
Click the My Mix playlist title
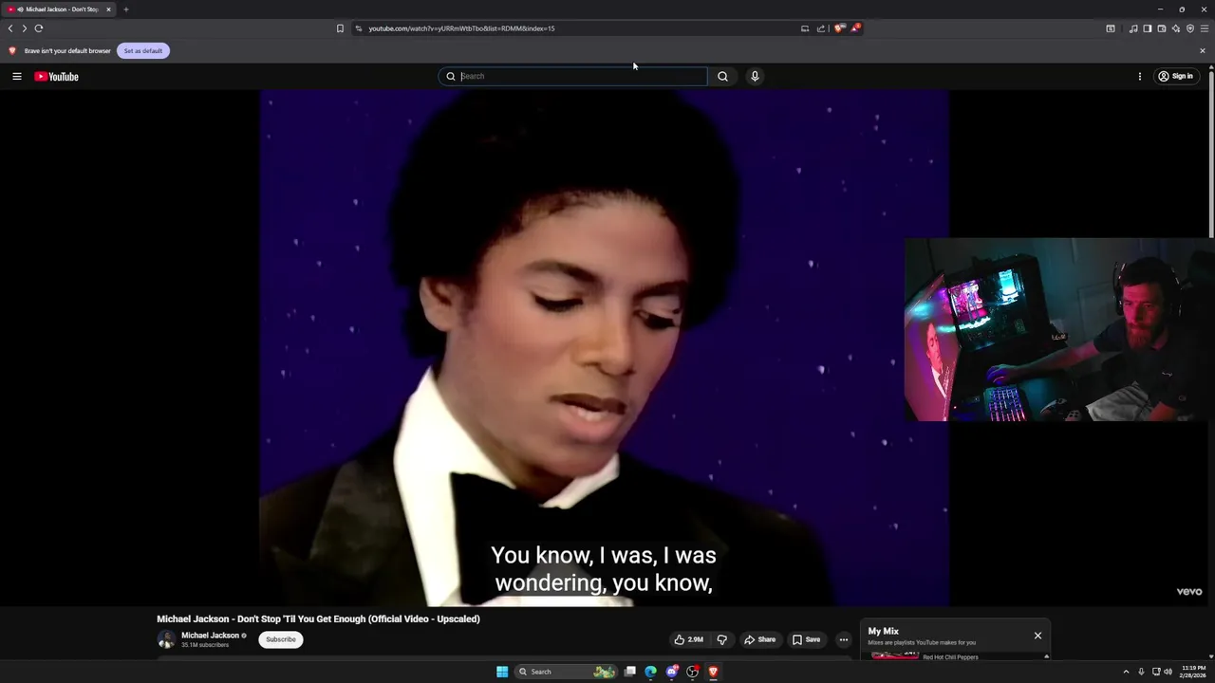[x=883, y=631]
